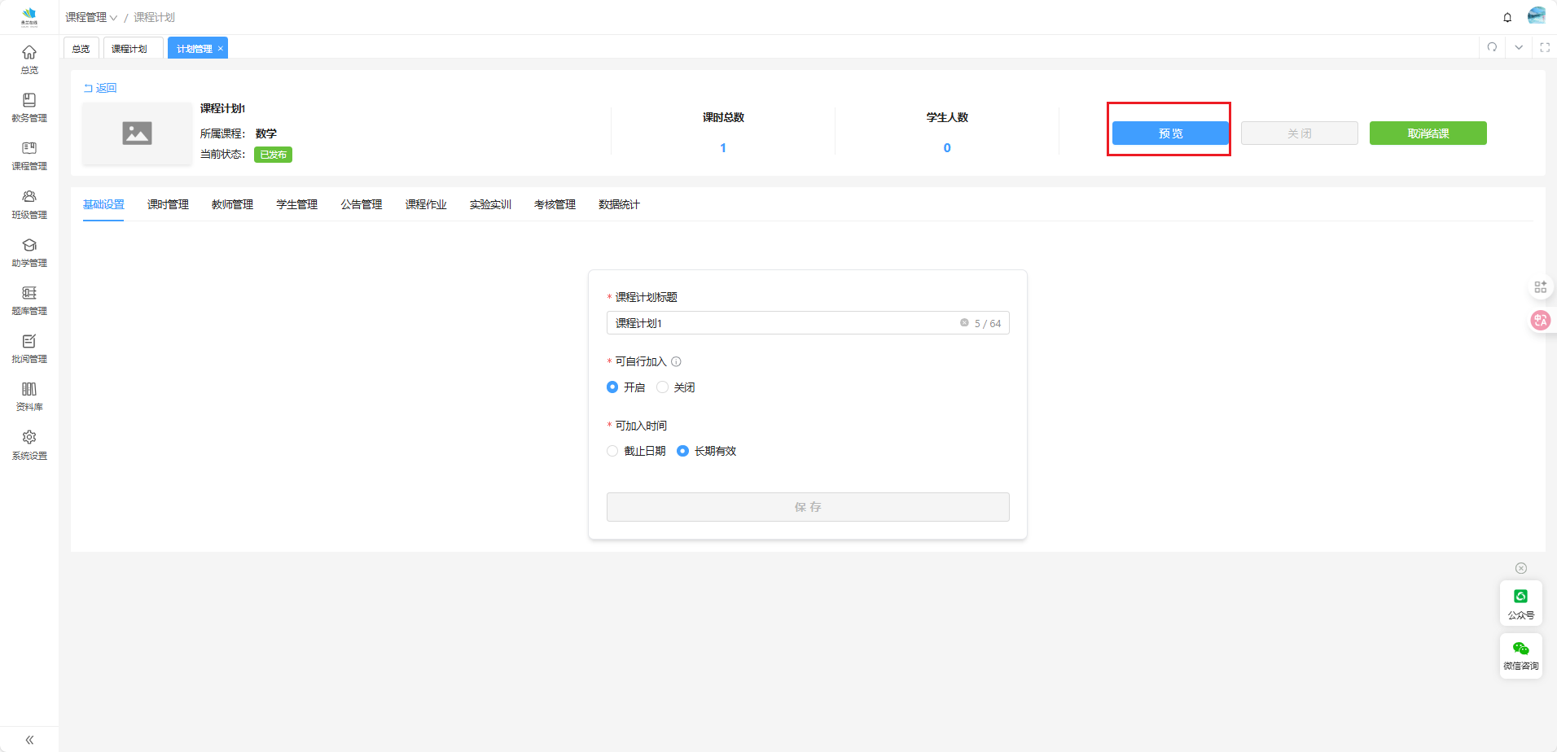Switch to 课时管理 tab
Screen dimensions: 1557x752
pos(168,204)
